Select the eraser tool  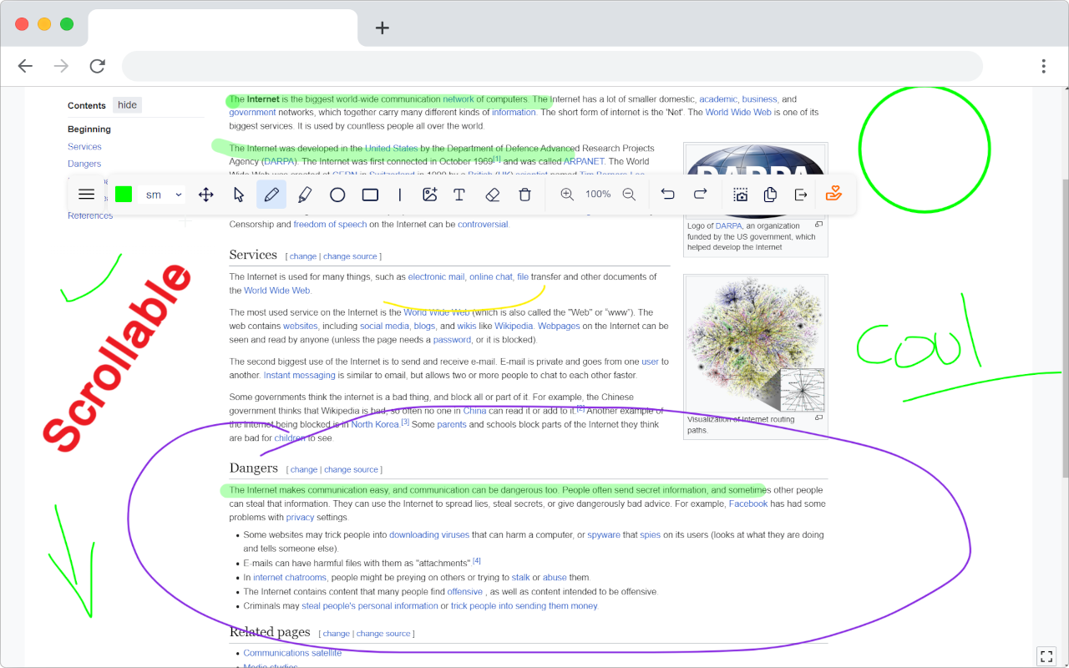tap(492, 195)
